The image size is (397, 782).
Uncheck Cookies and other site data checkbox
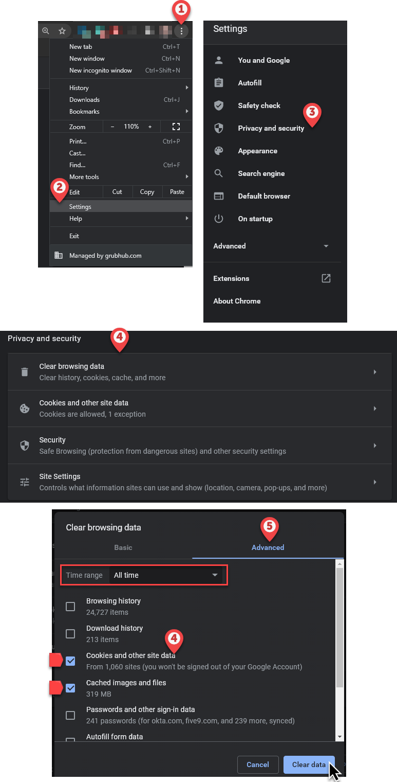70,661
